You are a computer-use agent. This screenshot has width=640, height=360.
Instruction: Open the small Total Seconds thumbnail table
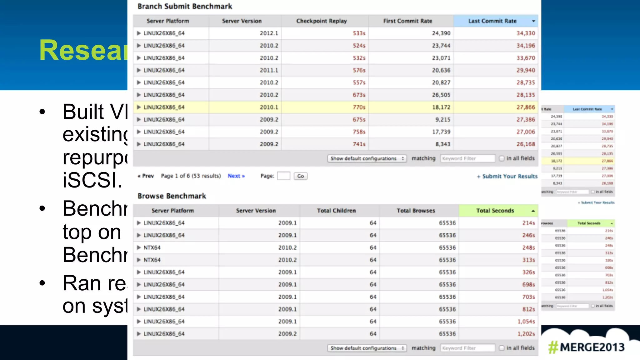tap(578, 265)
